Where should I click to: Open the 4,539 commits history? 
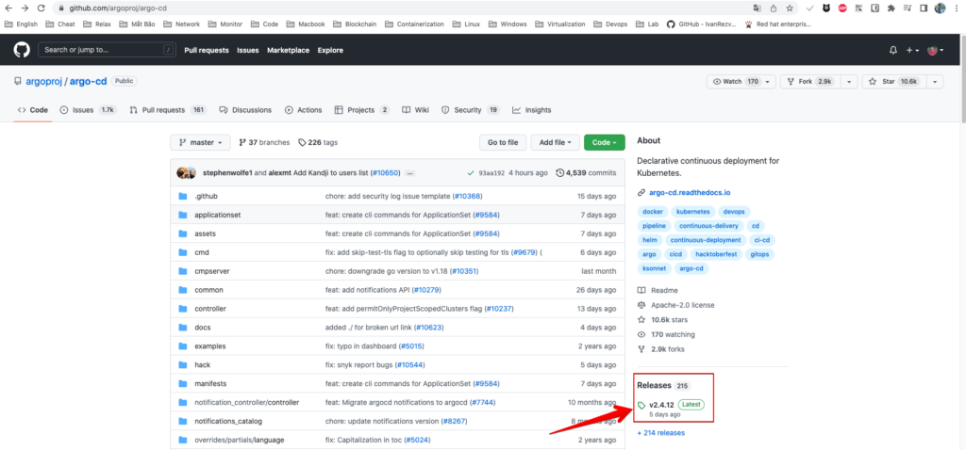tap(586, 173)
